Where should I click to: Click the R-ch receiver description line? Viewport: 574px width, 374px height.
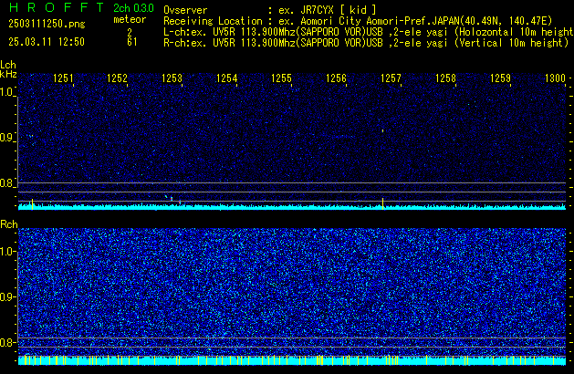pos(366,43)
